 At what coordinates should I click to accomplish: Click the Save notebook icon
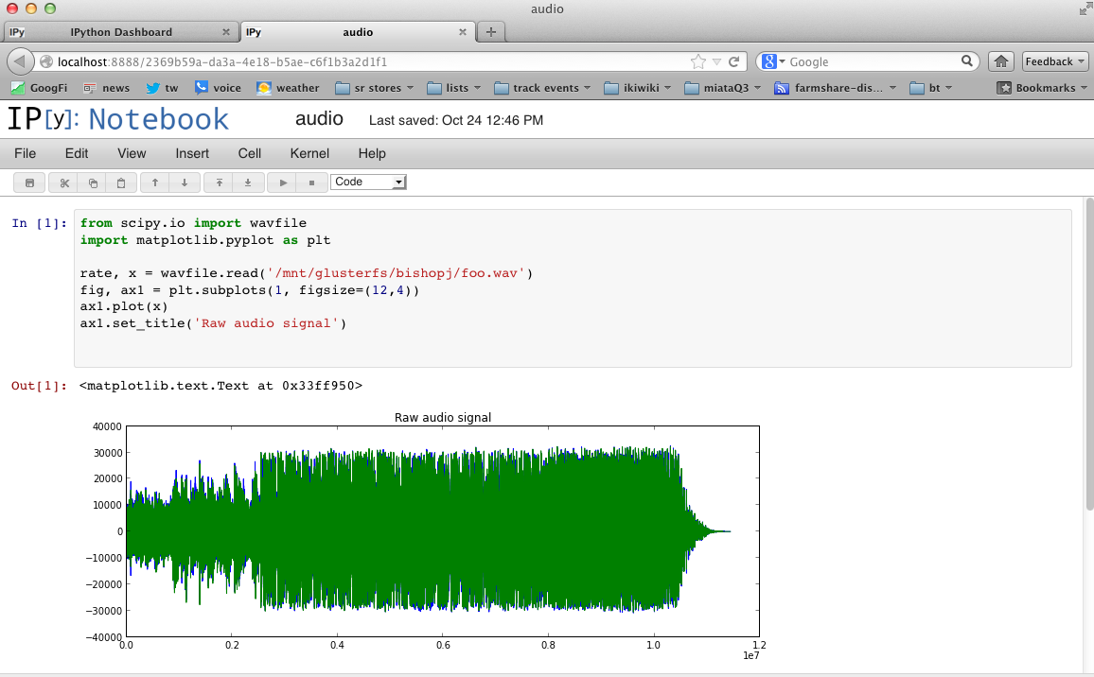point(29,182)
